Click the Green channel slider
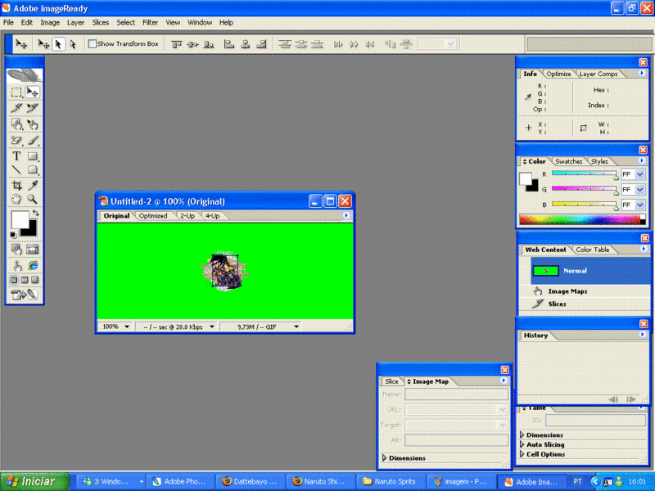 (584, 189)
